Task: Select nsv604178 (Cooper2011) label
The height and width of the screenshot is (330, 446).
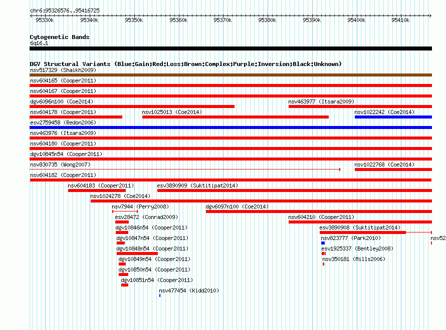Action: click(63, 112)
